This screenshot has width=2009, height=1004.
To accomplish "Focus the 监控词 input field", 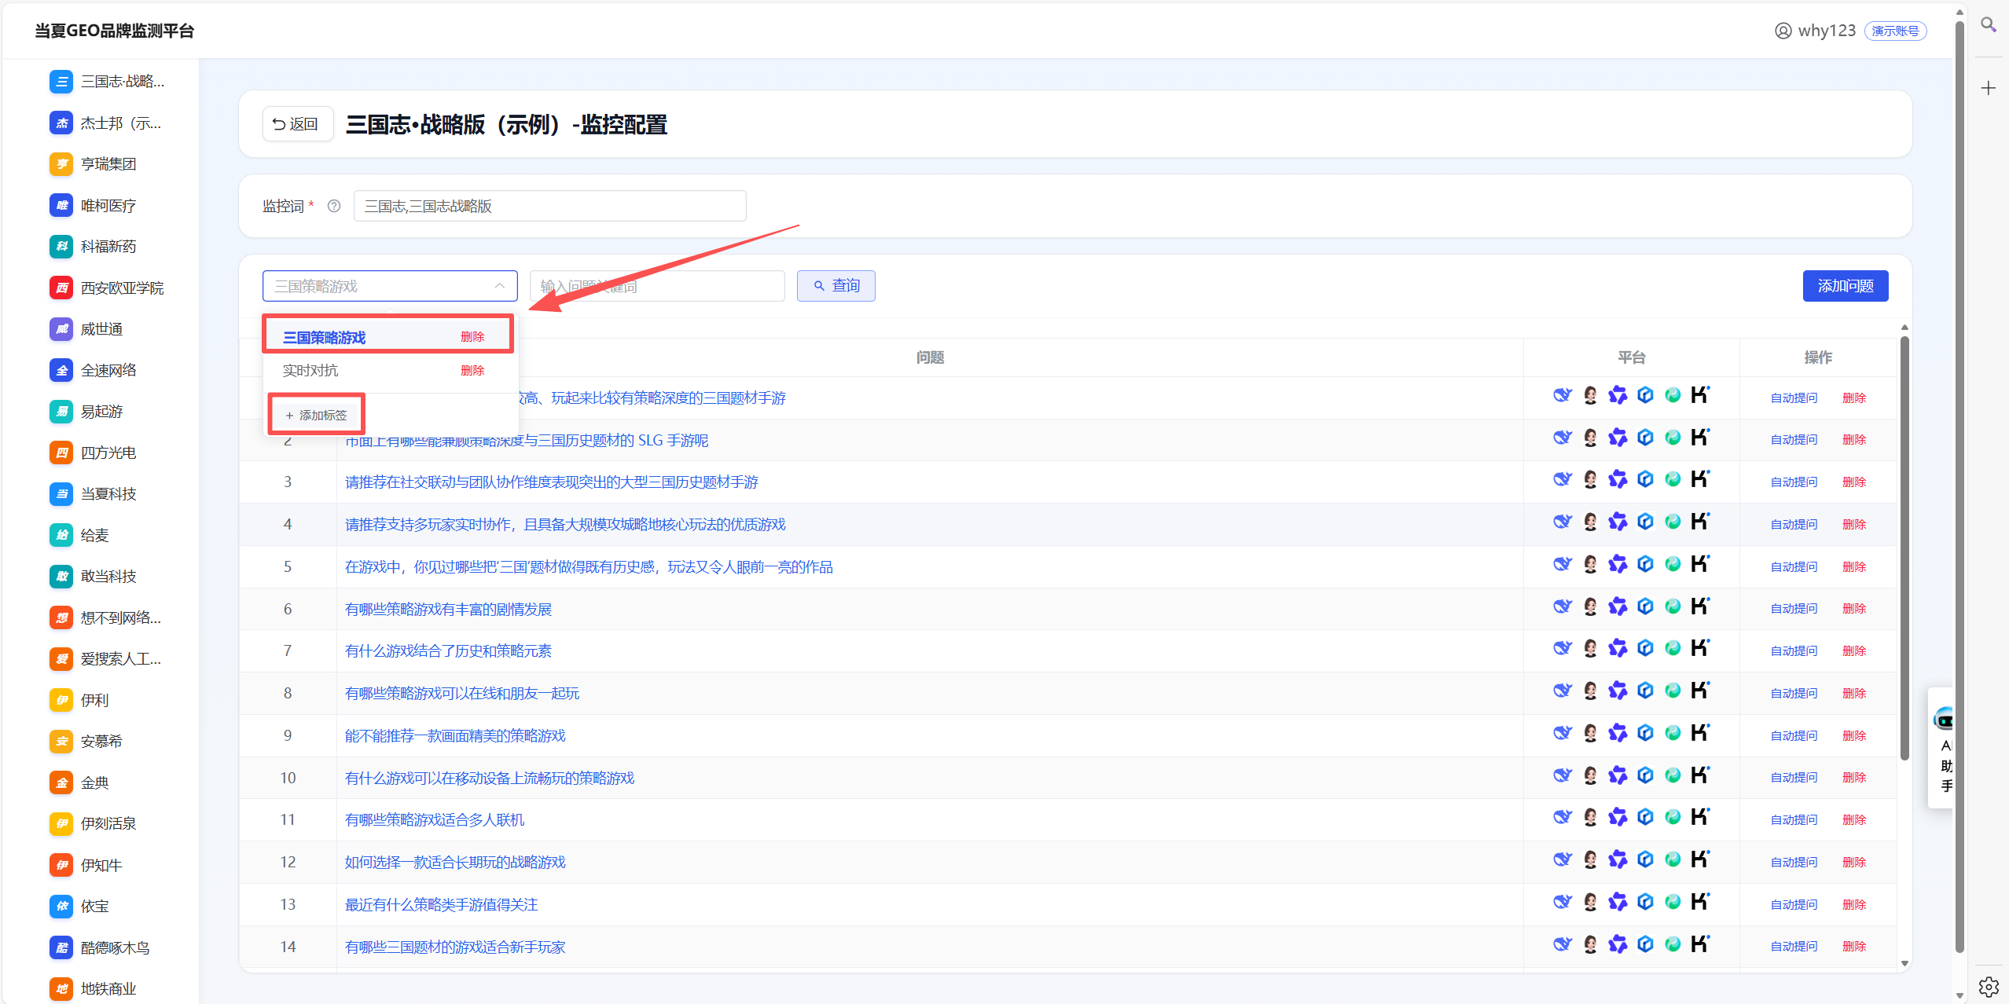I will point(549,206).
